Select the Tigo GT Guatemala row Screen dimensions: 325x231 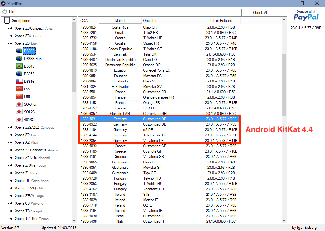tap(159, 173)
